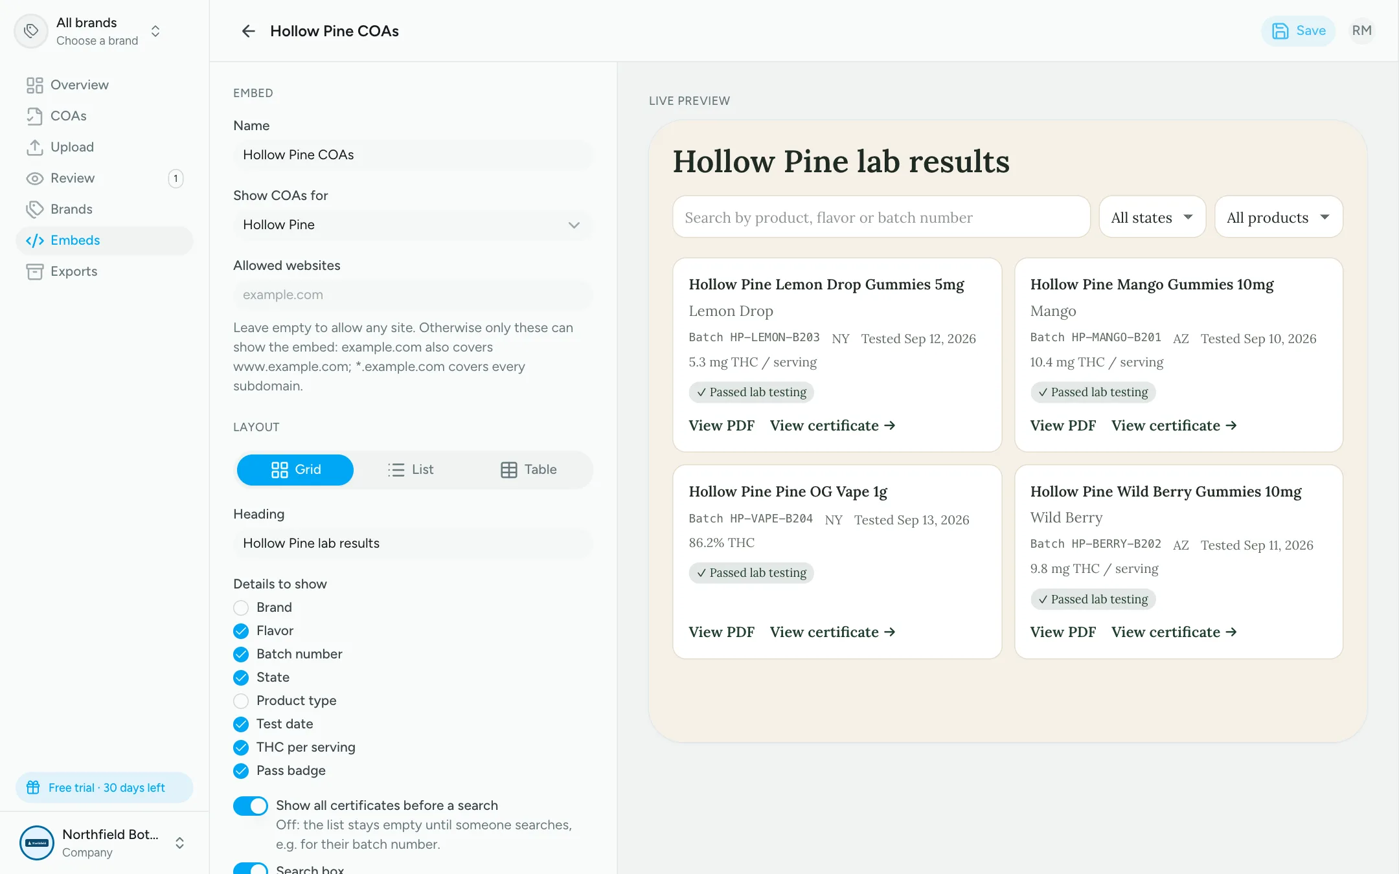This screenshot has width=1399, height=874.
Task: Open the Upload section
Action: click(x=104, y=147)
